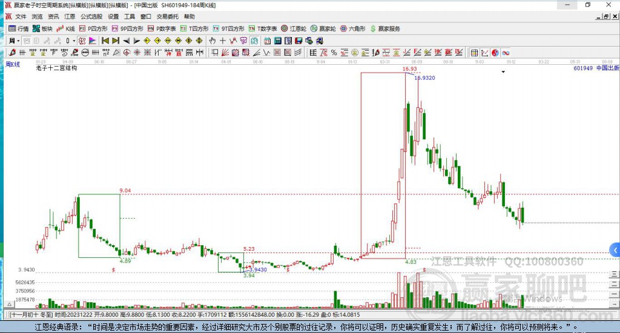Click the red starburst snowflake icon
This screenshot has height=333, width=620.
pyautogui.click(x=137, y=53)
